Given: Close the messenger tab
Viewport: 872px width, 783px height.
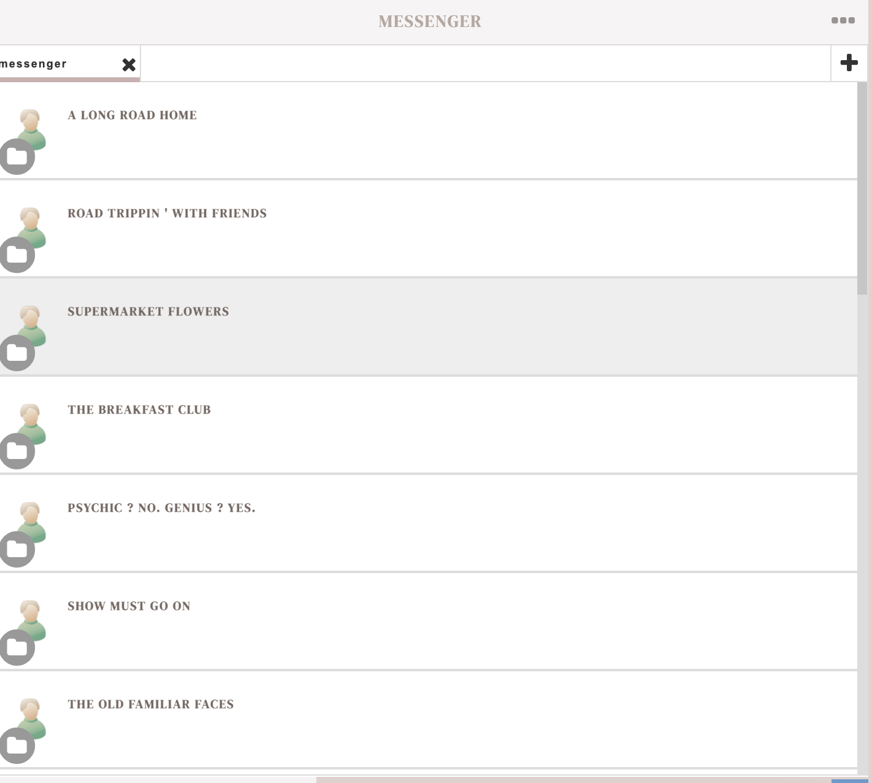Looking at the screenshot, I should coord(129,64).
